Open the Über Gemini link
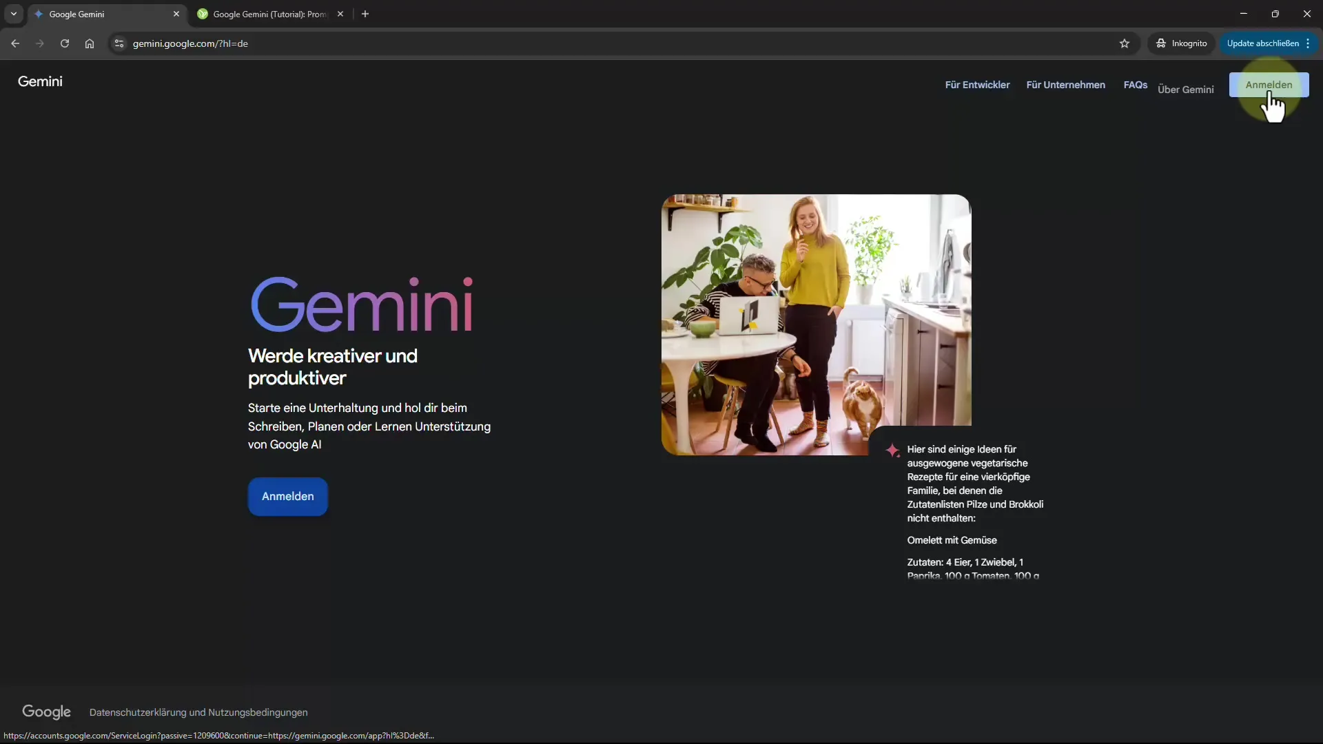This screenshot has width=1323, height=744. click(1185, 90)
